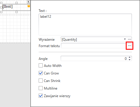Screen dimensions: 140x107
Task: Click the "Text :" label
Action: [43, 11]
